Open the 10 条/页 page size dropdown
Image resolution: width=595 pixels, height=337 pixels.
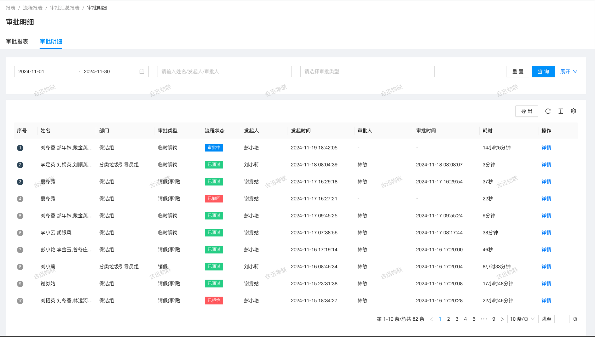522,319
